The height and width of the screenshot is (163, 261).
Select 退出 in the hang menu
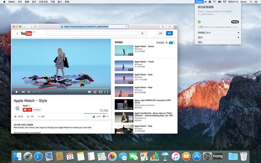click(x=200, y=42)
